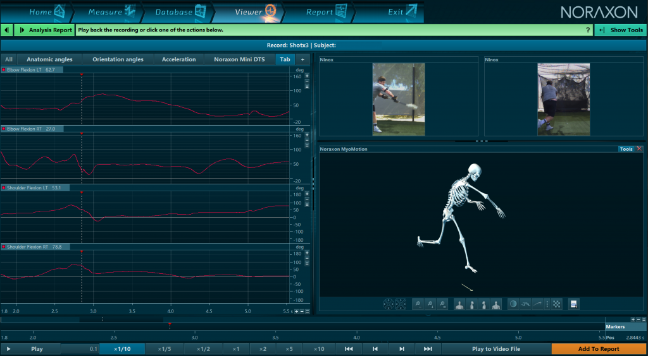This screenshot has width=648, height=356.
Task: Click the sphere icon in avatar toolbar
Action: tap(513, 304)
